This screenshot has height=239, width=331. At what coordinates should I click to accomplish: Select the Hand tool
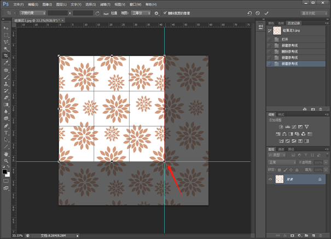tap(6, 154)
